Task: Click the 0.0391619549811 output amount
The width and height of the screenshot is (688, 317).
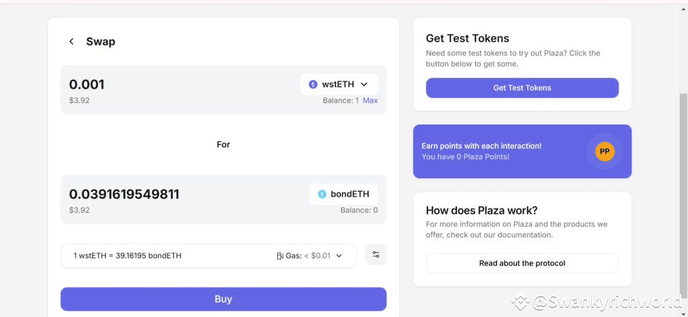Action: (x=124, y=194)
